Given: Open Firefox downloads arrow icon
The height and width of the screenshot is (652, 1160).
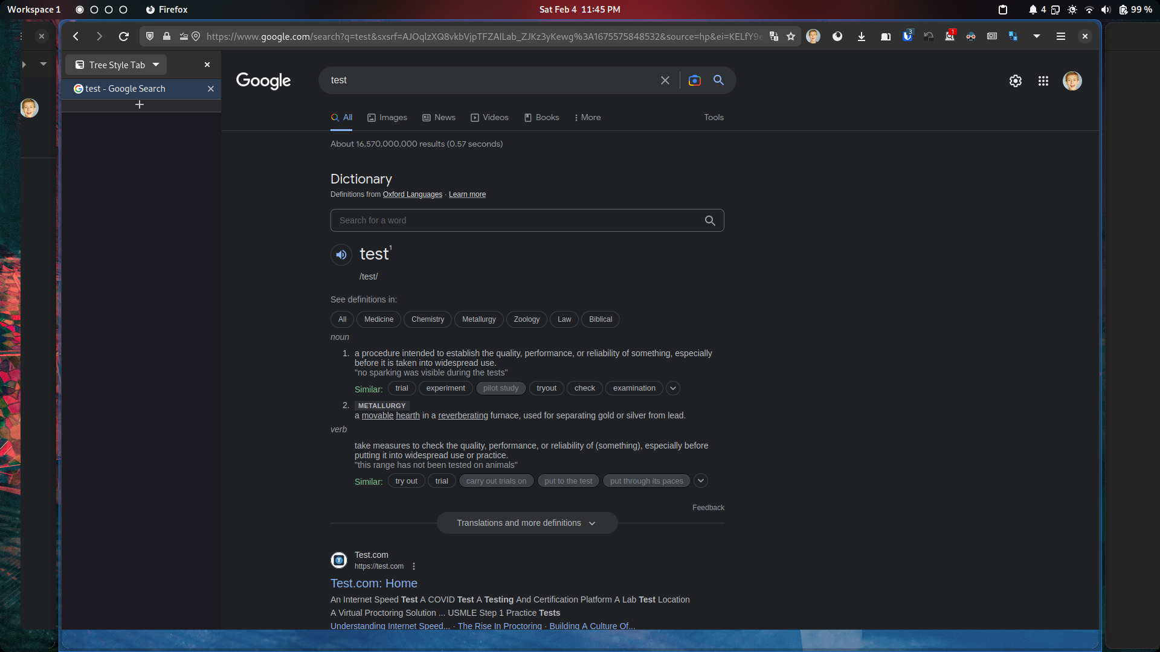Looking at the screenshot, I should point(862,36).
